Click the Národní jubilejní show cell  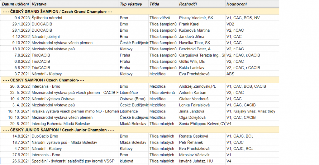coord(75,37)
